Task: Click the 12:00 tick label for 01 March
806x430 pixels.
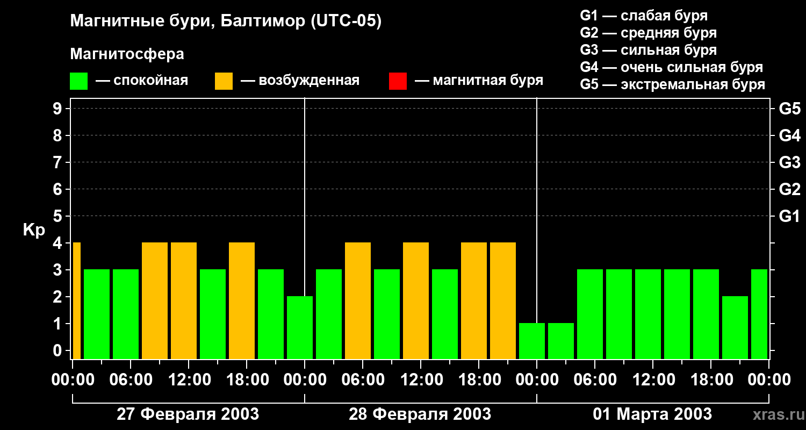Action: (653, 380)
